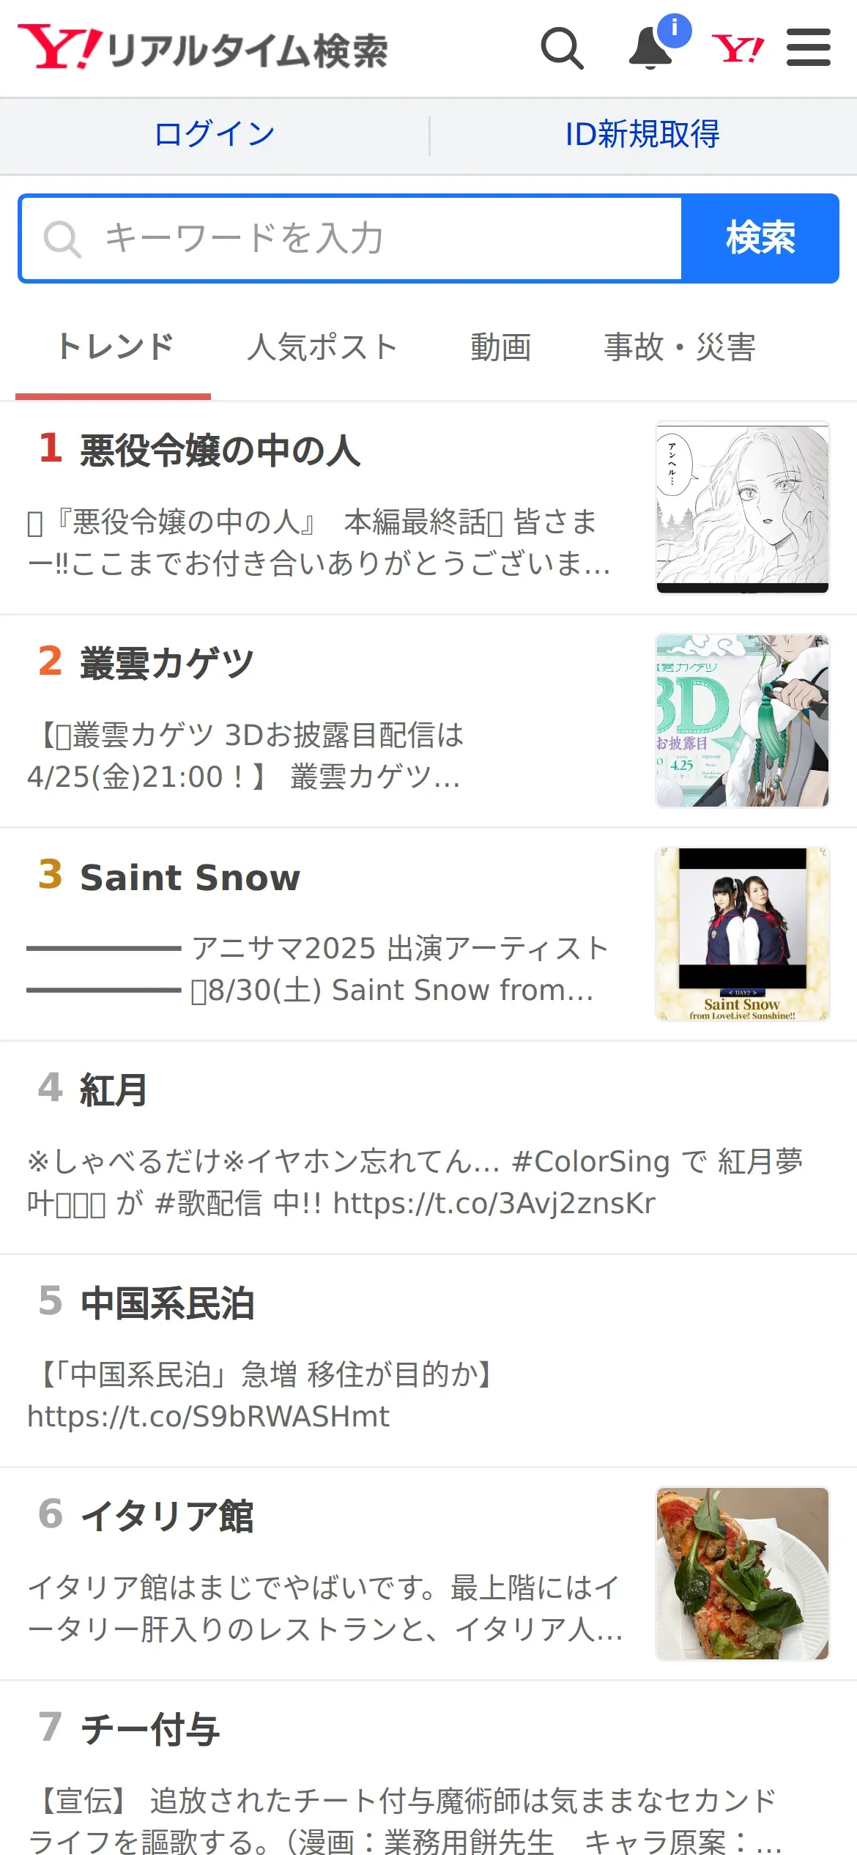Go to Yahoo! home via small Y! icon

pyautogui.click(x=738, y=49)
